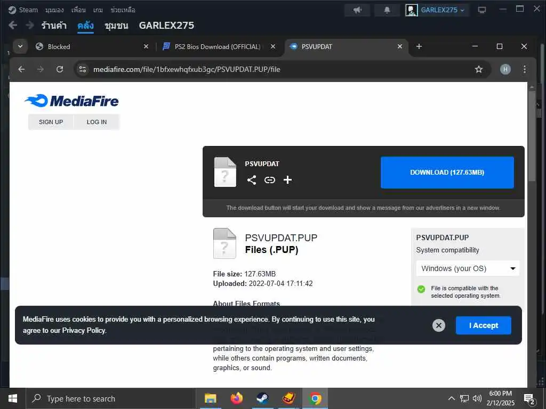
Task: Click the Steam forward navigation arrow
Action: (30, 25)
